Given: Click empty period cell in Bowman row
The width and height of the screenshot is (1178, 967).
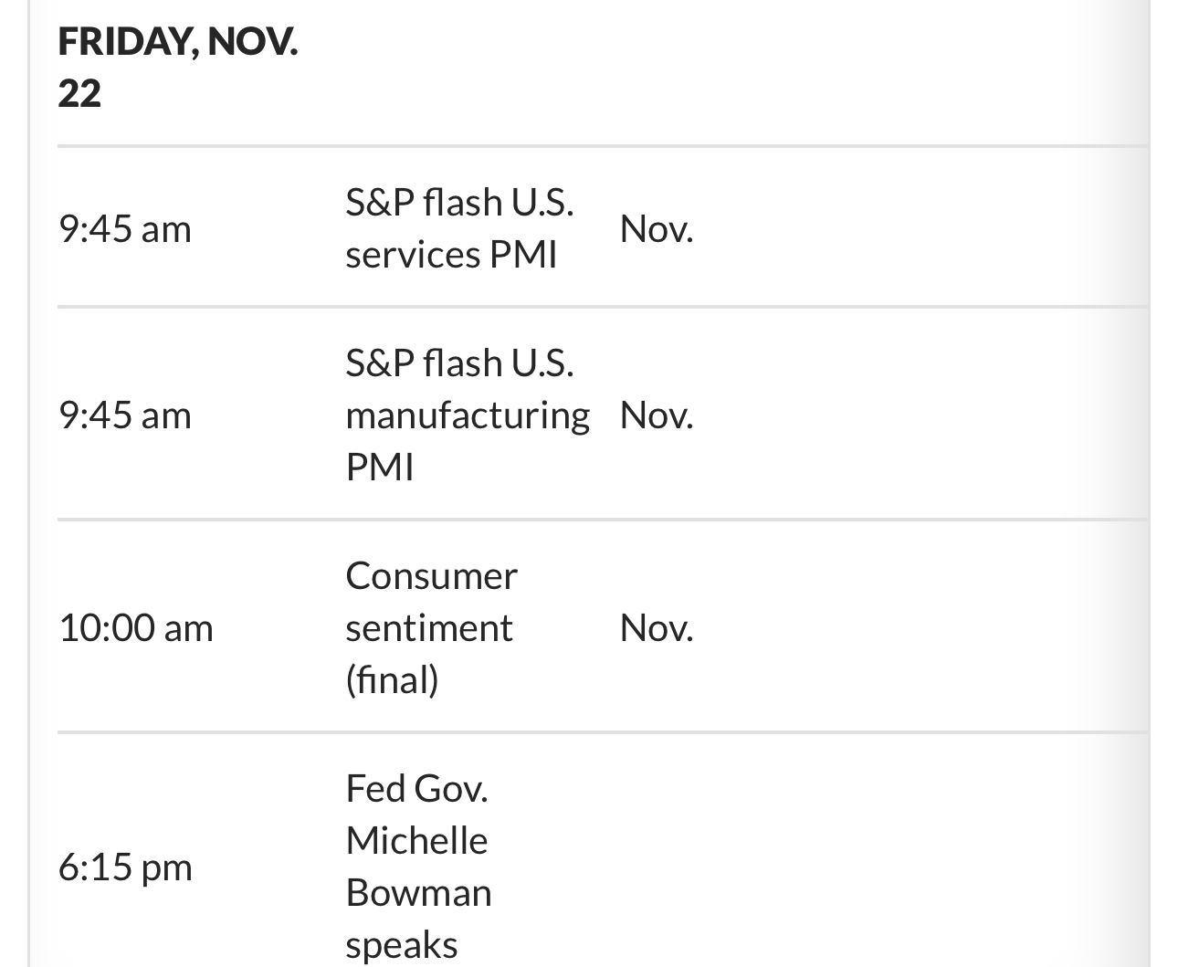Looking at the screenshot, I should [x=657, y=866].
